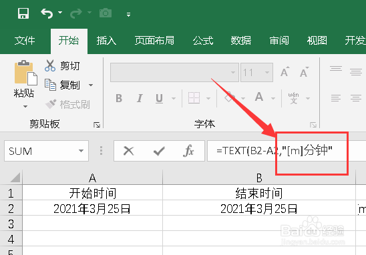This screenshot has height=255, width=366.
Task: Select column A header
Action: (92, 178)
